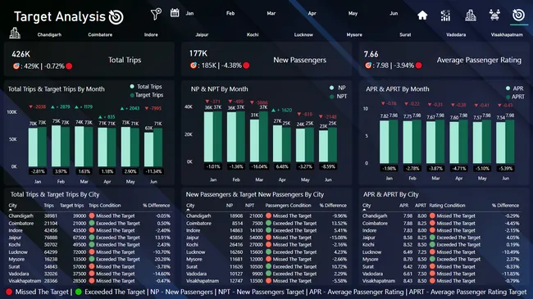
Task: Choose Surat in the city slicer
Action: pyautogui.click(x=405, y=34)
